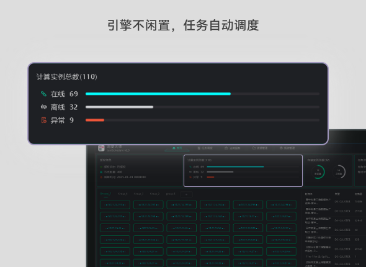This screenshot has height=267, width=366.
Task: Switch to the Group_1 tab
Action: point(105,194)
